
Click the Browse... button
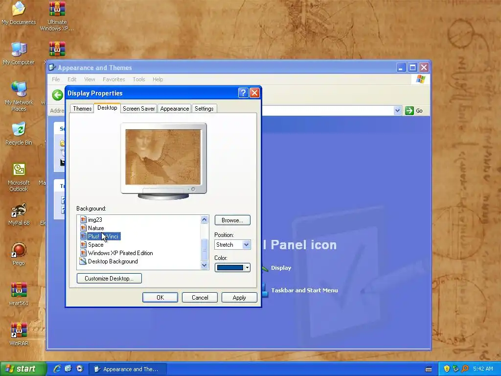click(232, 220)
